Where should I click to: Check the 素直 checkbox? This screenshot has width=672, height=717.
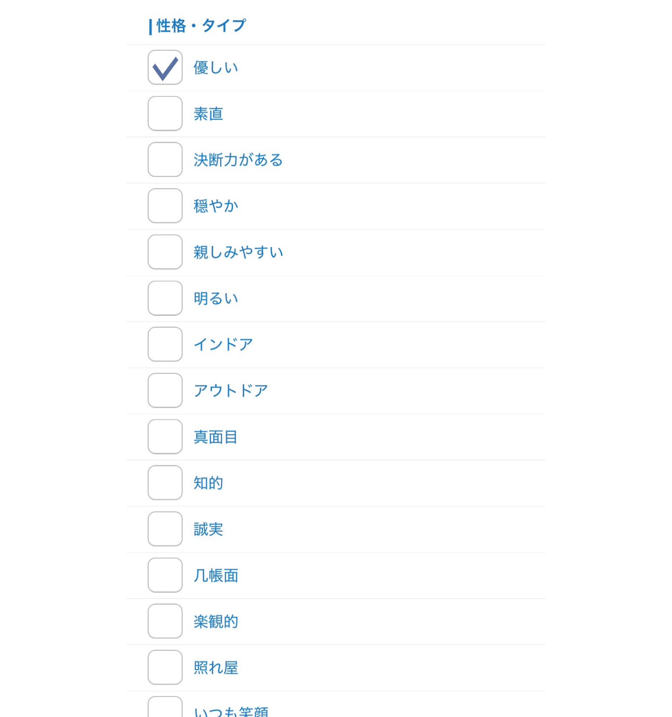(x=165, y=114)
